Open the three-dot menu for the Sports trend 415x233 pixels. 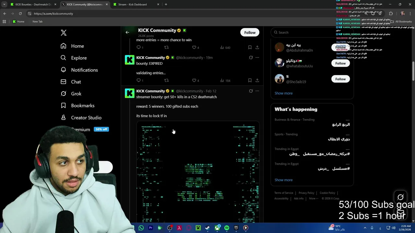click(348, 134)
